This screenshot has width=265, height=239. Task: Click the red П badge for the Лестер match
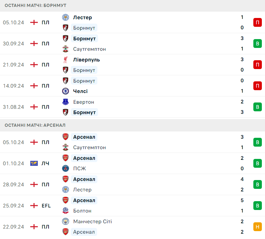tap(257, 22)
